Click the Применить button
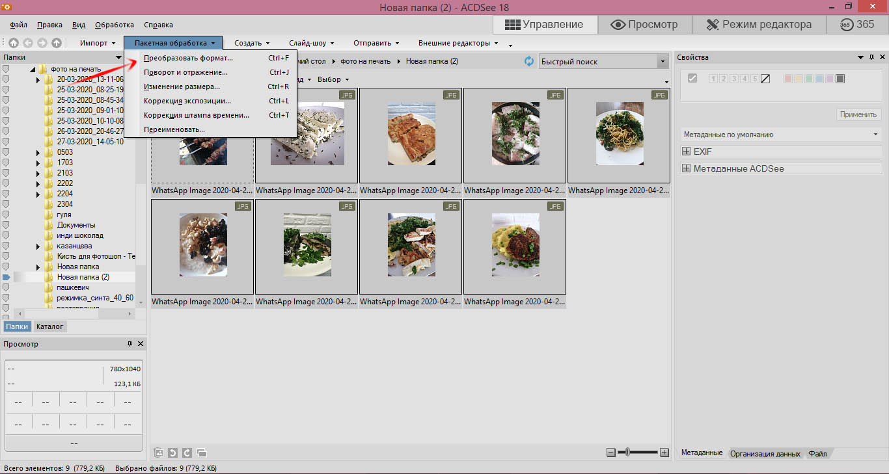 858,114
